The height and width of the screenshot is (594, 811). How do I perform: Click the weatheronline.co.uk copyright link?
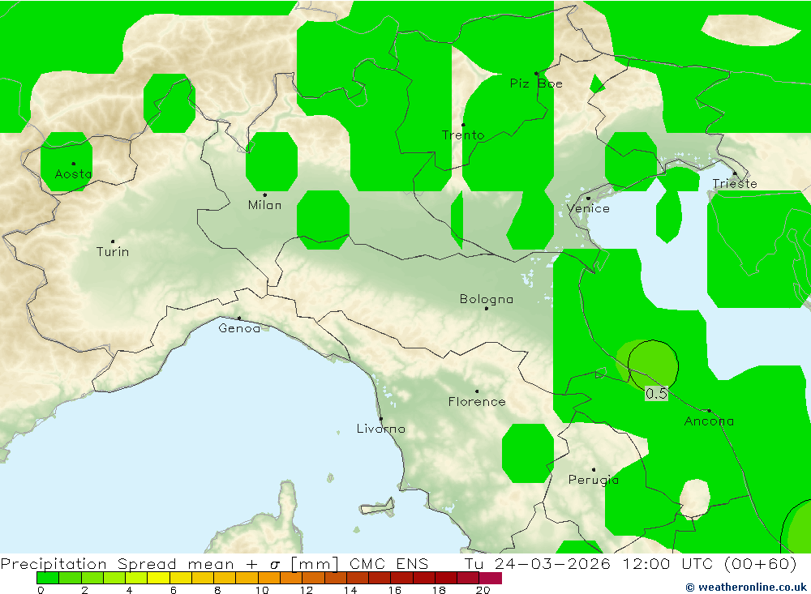[746, 587]
